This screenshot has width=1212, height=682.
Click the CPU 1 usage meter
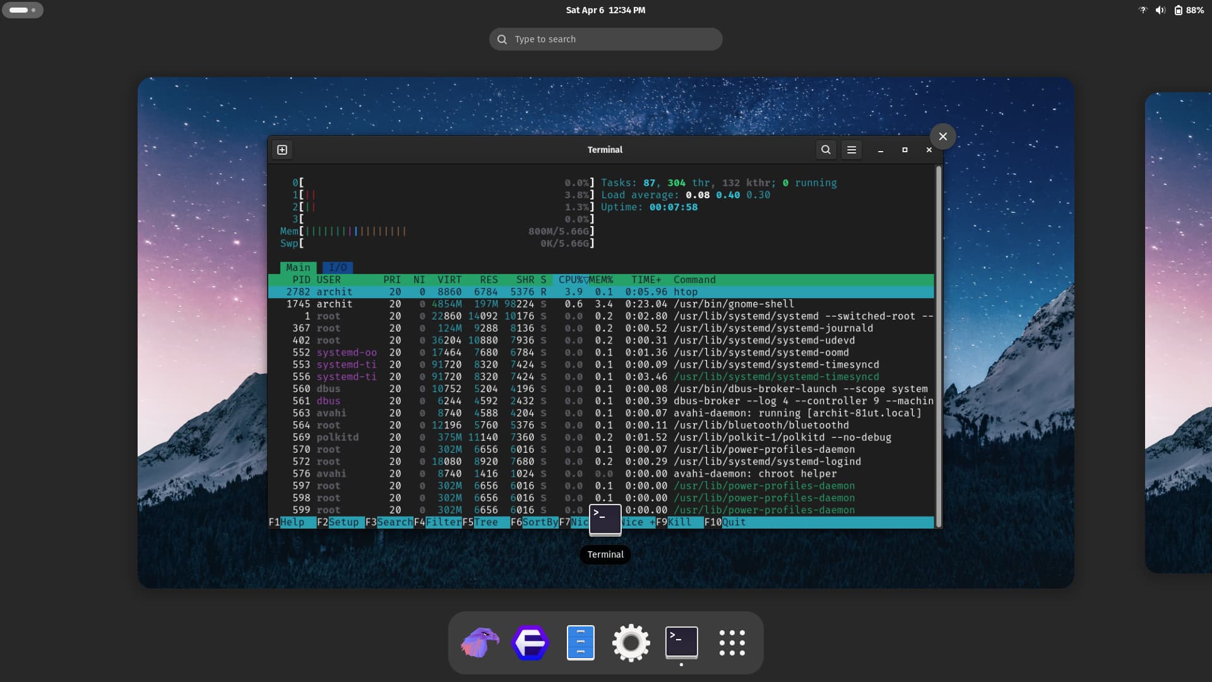(443, 195)
